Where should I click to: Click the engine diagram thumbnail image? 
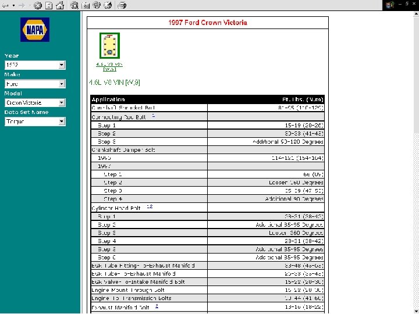coord(109,46)
